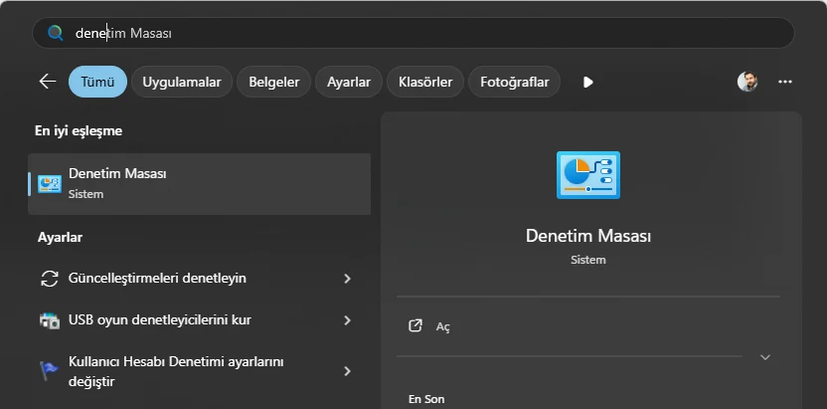Click the Ayarlar section heading
This screenshot has height=409, width=827.
pyautogui.click(x=60, y=238)
